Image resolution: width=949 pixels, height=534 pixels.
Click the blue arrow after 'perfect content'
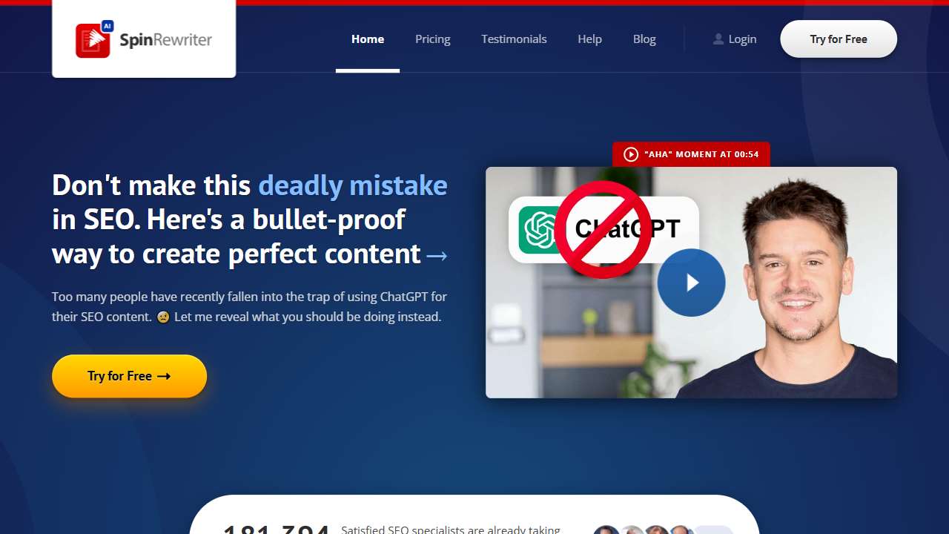437,256
